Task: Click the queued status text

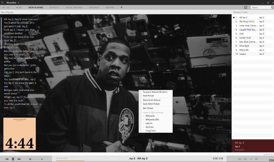Action: tap(269, 154)
